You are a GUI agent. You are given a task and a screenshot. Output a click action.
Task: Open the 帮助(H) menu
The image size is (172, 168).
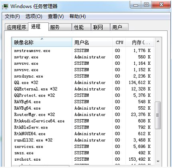pos(77,16)
